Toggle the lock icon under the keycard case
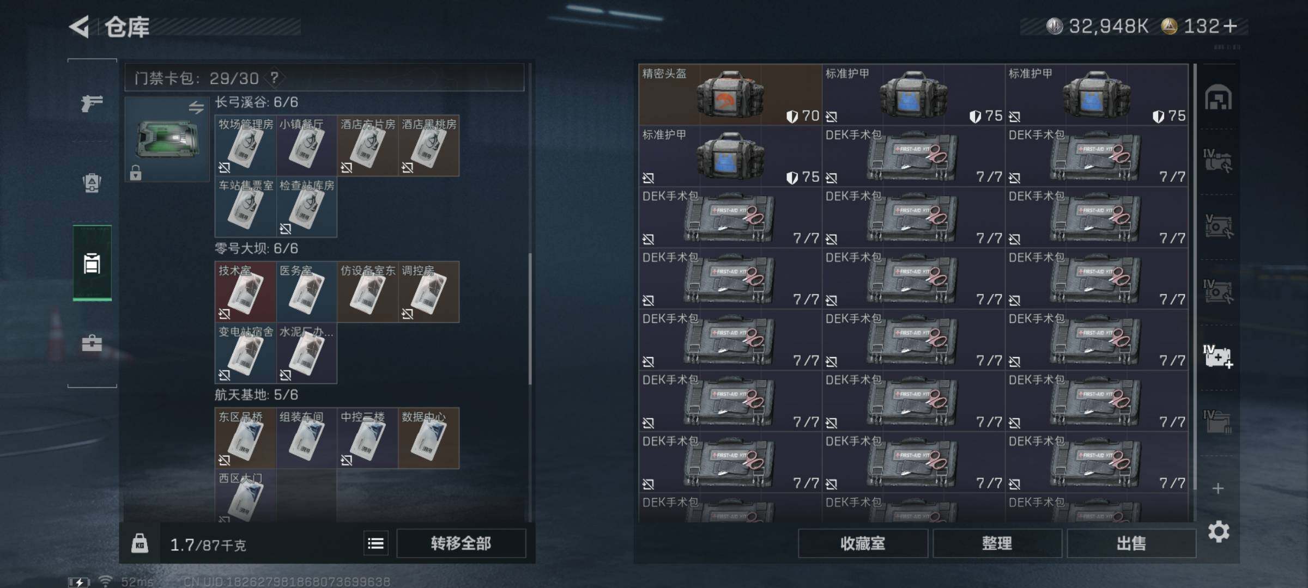Viewport: 1308px width, 588px height. click(x=136, y=173)
